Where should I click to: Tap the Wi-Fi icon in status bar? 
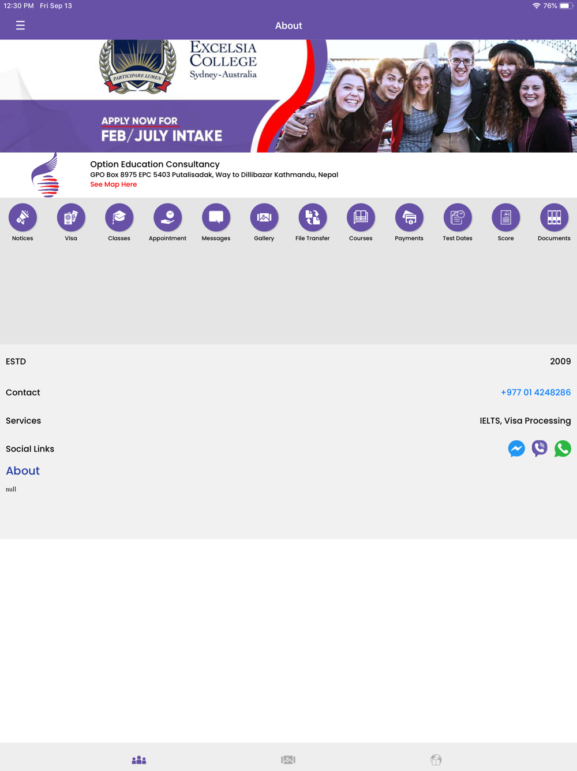coord(536,6)
